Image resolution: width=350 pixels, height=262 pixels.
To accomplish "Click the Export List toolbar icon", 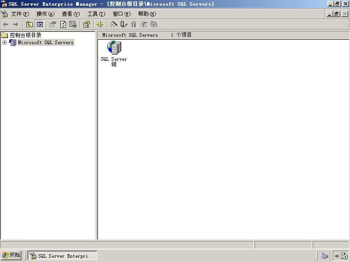I will click(73, 24).
